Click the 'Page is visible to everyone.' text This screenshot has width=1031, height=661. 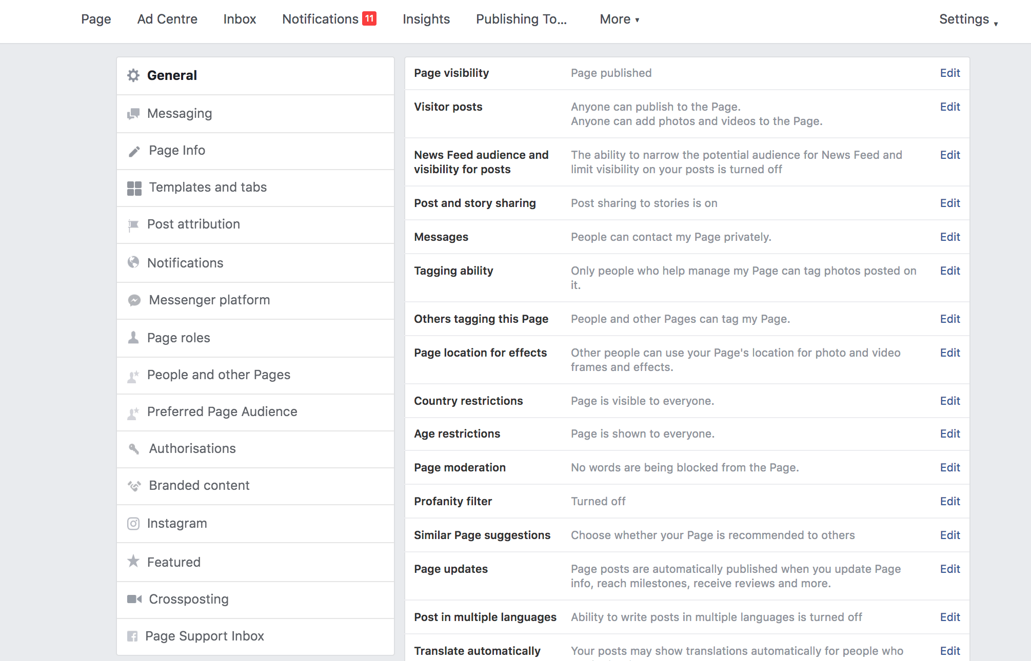click(x=642, y=401)
